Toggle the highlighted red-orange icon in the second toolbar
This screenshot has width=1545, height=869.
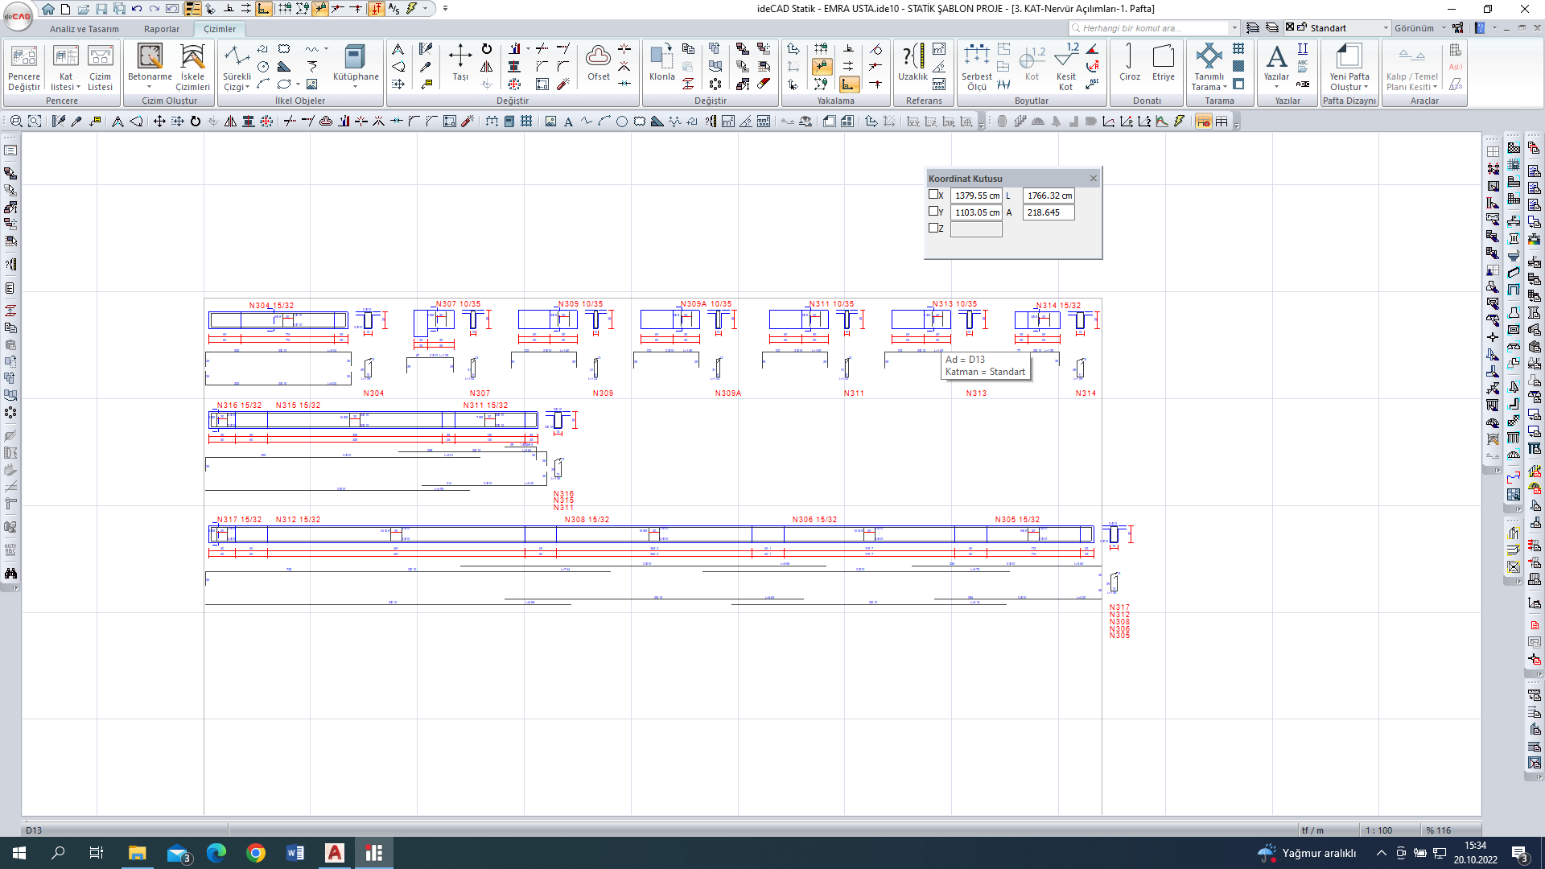pyautogui.click(x=1203, y=121)
